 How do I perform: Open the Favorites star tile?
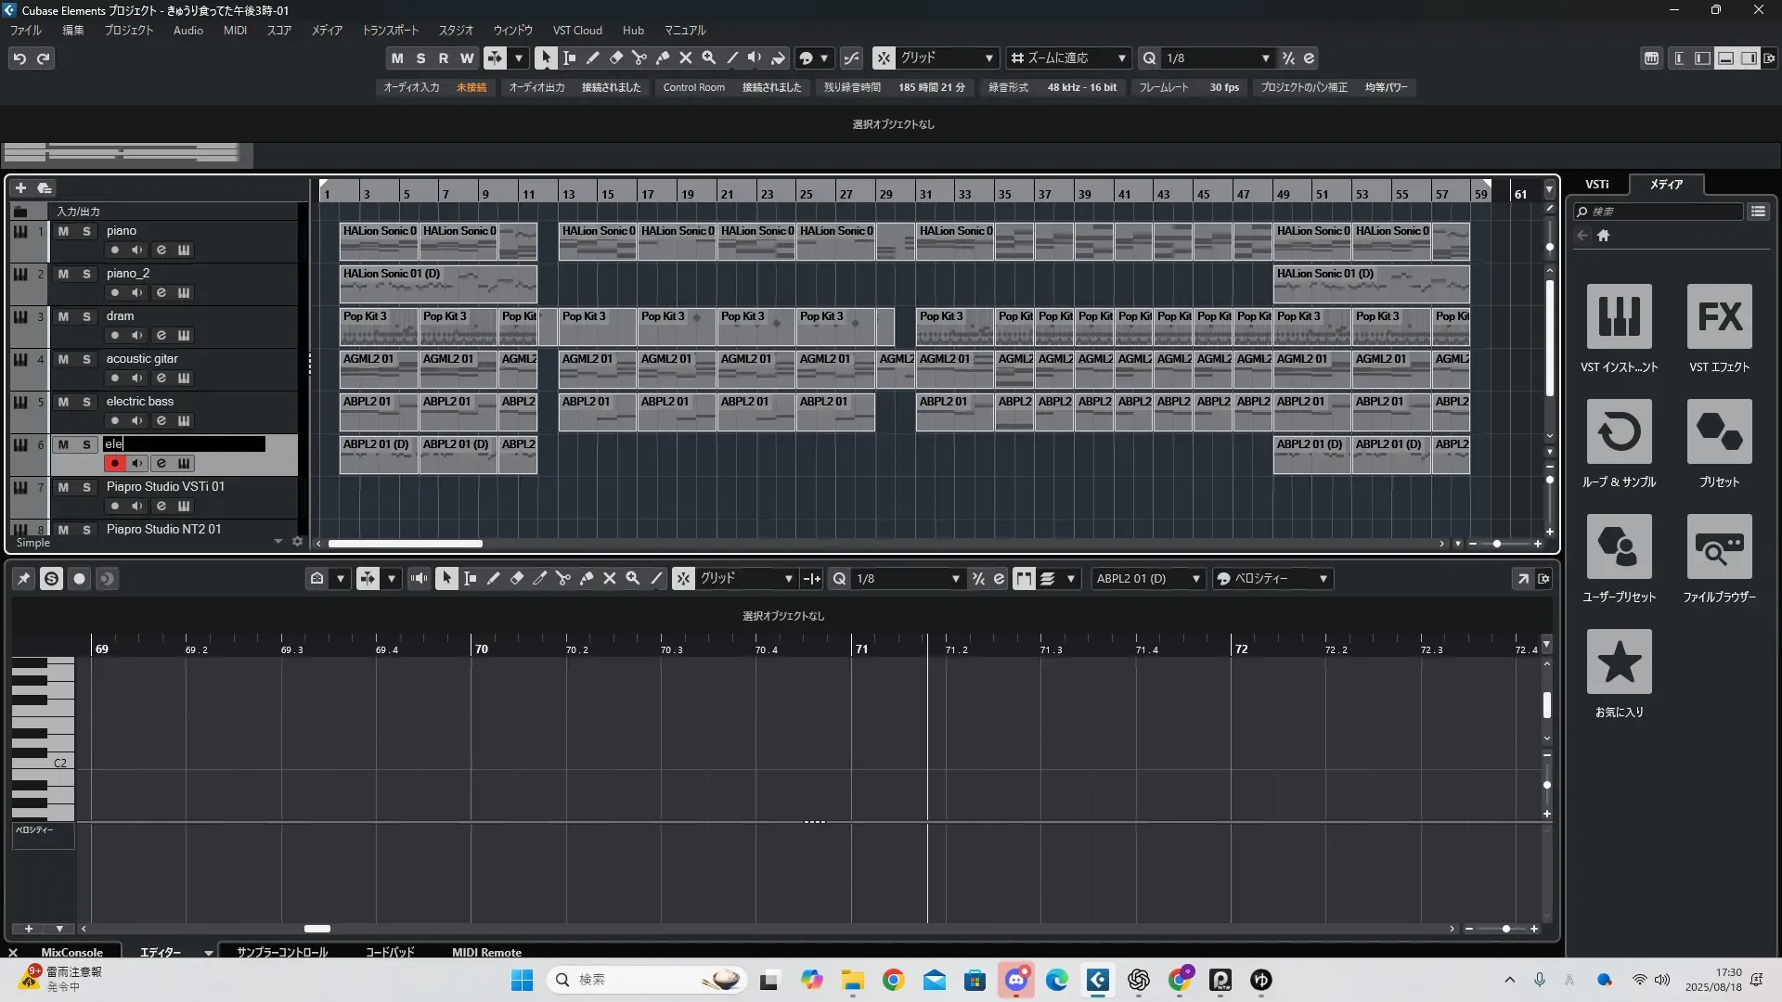click(x=1619, y=662)
